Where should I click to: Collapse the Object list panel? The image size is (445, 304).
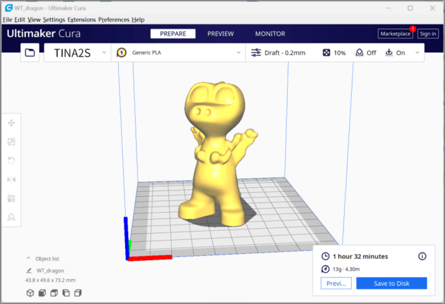[29, 257]
